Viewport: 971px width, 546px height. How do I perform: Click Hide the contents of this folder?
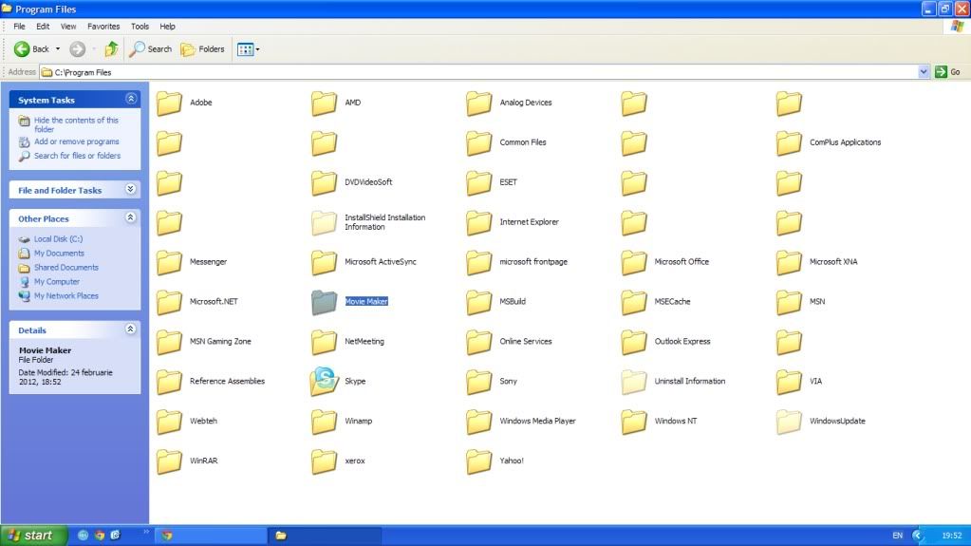pyautogui.click(x=76, y=124)
